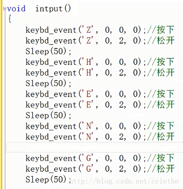The height and width of the screenshot is (189, 183).
Task: Place cursor at the opening brace {
Action: [x=10, y=19]
